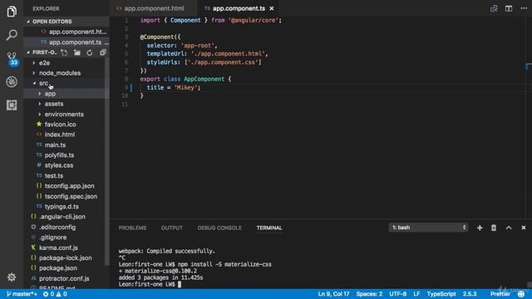This screenshot has height=299, width=532.
Task: Open app.component.html in Open Editors list
Action: click(77, 32)
